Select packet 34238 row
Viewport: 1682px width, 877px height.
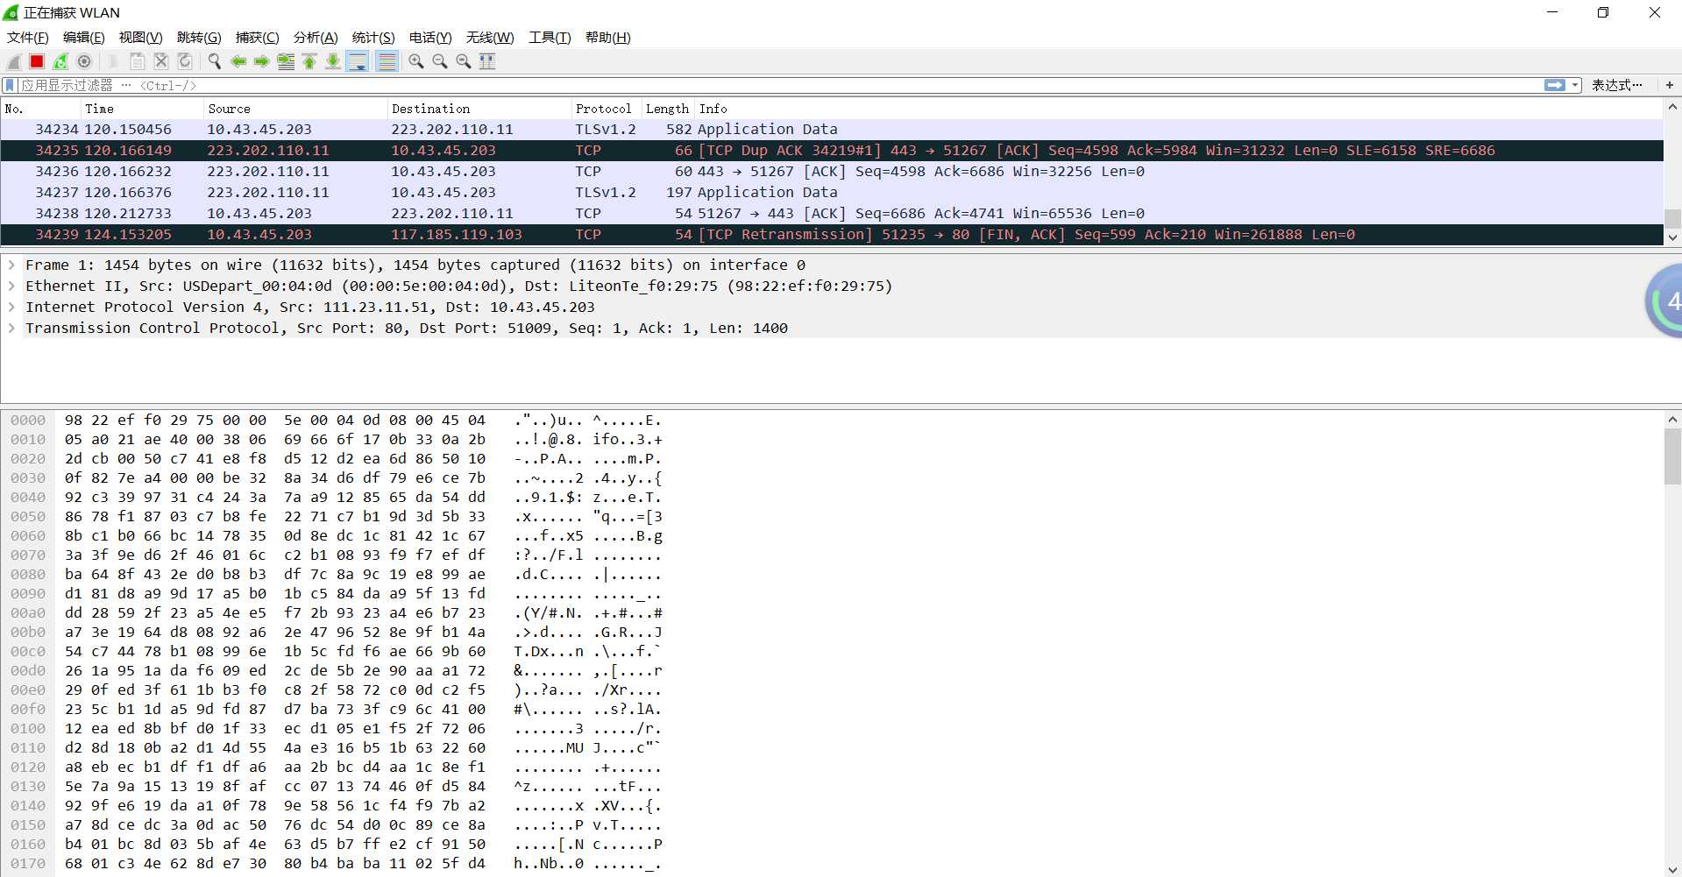tap(832, 213)
